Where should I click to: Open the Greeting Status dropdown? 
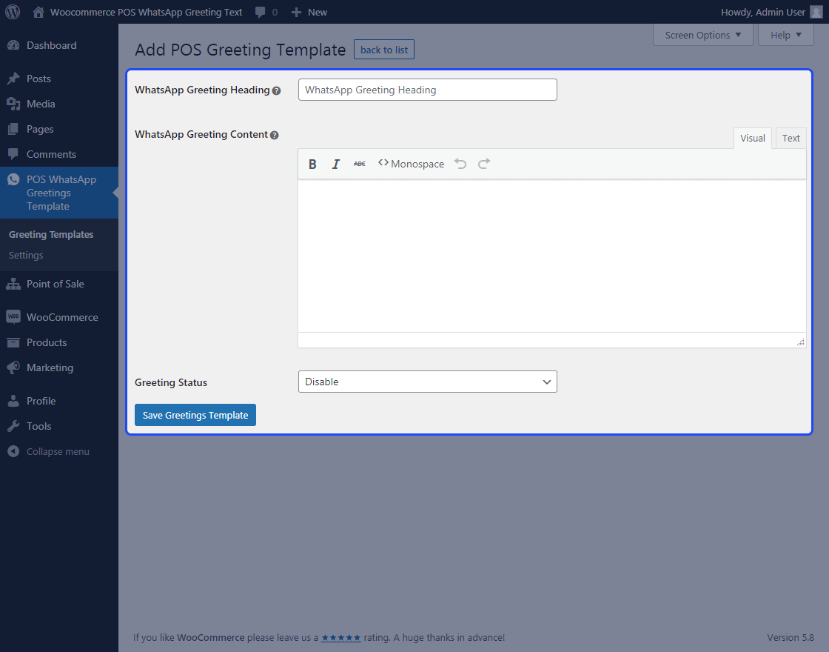point(427,382)
